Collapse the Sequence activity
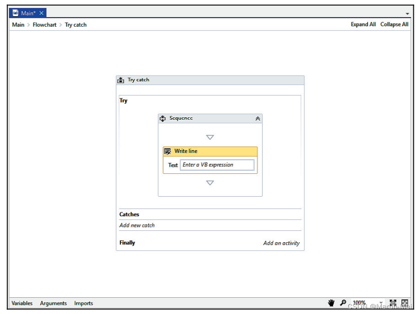Viewport: 419px width, 314px height. pos(258,119)
